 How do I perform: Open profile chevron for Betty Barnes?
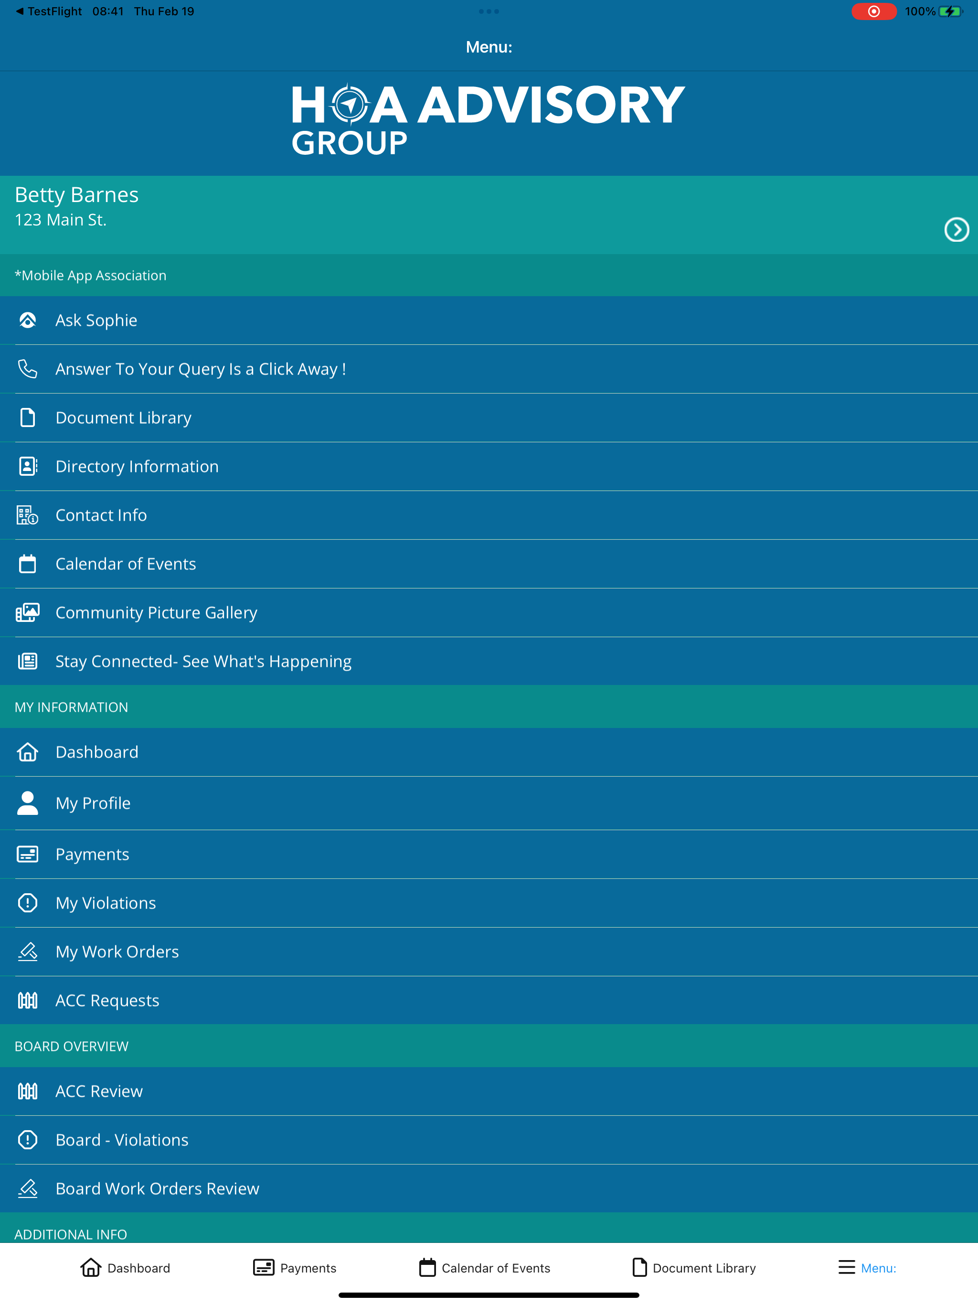click(956, 229)
